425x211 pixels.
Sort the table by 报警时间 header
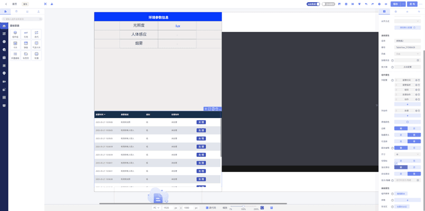(101, 114)
